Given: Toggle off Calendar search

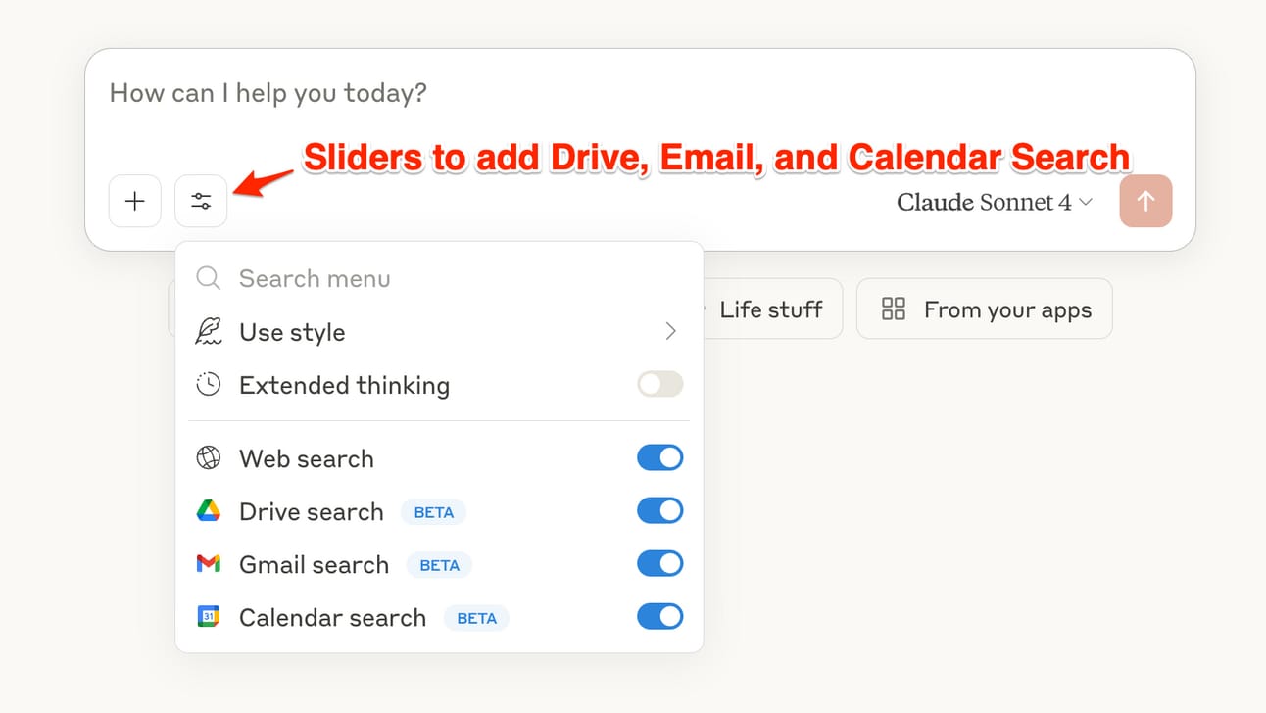Looking at the screenshot, I should (660, 616).
